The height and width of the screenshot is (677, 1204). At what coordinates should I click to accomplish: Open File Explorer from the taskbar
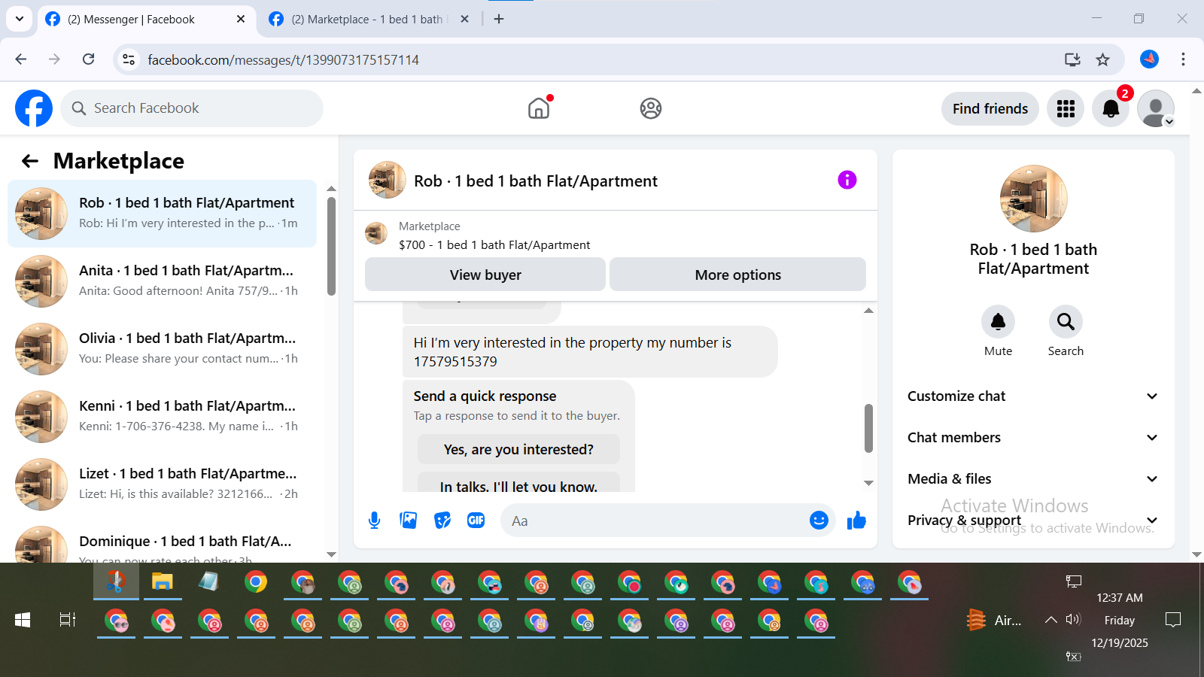(162, 581)
